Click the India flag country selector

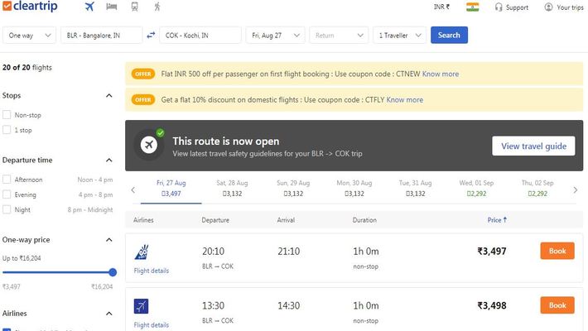coord(473,7)
